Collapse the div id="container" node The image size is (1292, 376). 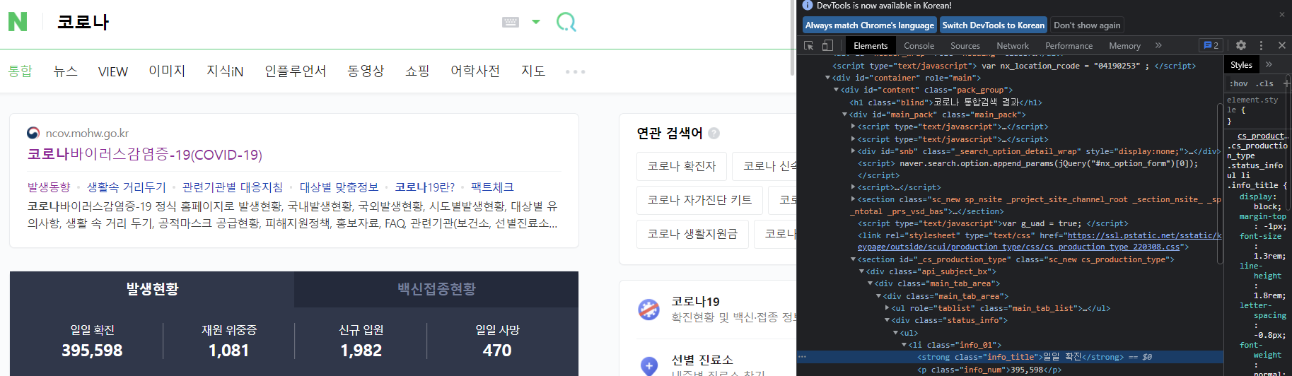[828, 78]
